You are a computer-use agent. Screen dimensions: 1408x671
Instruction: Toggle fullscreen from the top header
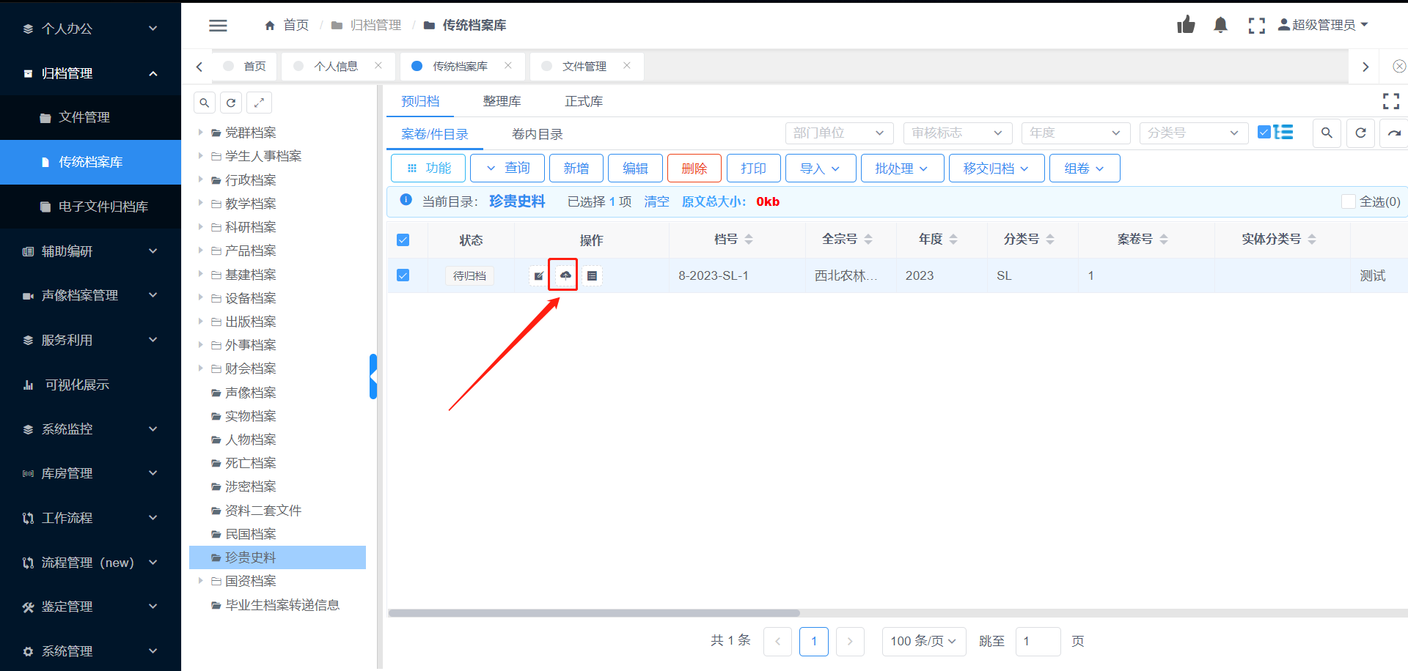tap(1256, 26)
